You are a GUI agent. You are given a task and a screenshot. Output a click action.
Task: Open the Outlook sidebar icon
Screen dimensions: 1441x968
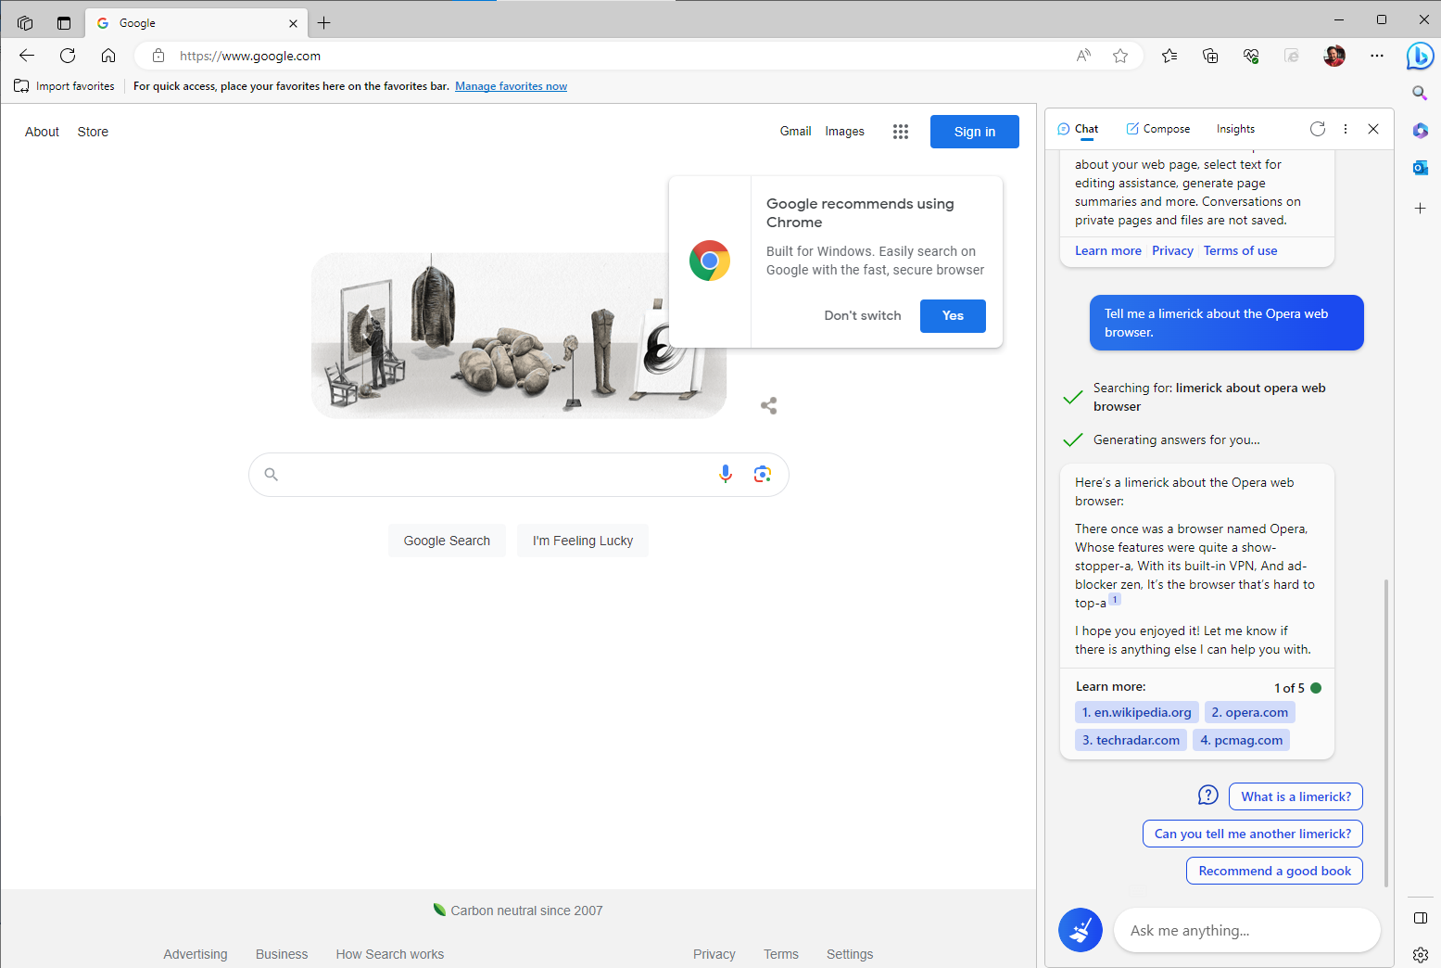pyautogui.click(x=1420, y=168)
